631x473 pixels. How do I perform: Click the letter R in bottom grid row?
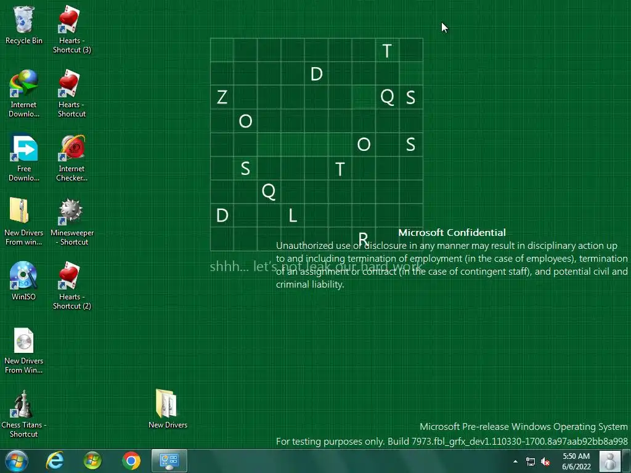364,239
